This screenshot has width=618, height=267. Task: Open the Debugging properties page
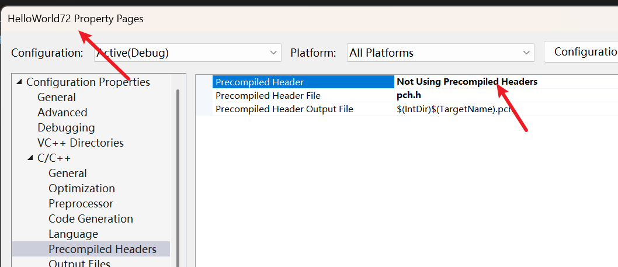(x=66, y=128)
